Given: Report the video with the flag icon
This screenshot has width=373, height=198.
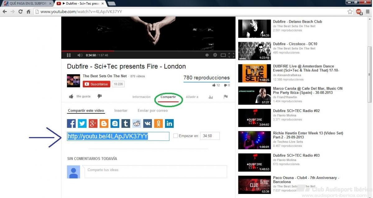Looking at the screenshot, I should 226,97.
